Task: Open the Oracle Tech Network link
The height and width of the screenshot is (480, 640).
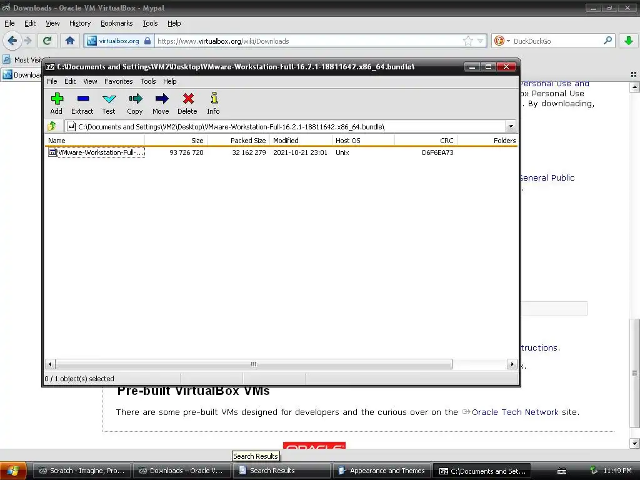Action: [515, 412]
